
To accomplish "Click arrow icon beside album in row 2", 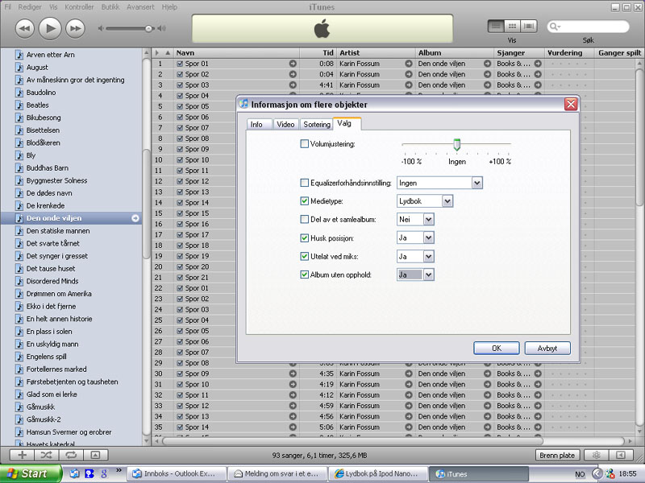I will tap(488, 74).
